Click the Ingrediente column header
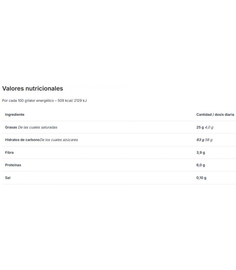The width and height of the screenshot is (236, 270). tap(14, 114)
